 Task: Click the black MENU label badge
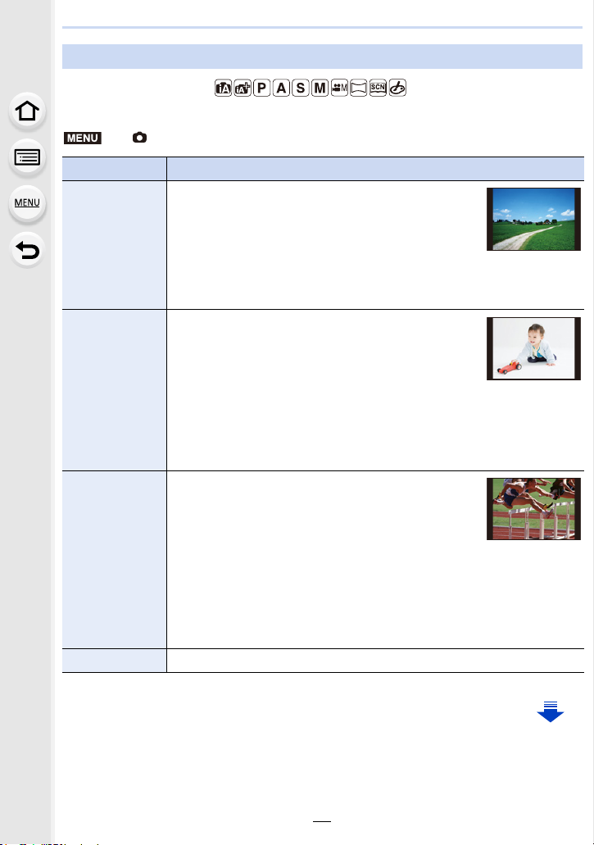tap(83, 138)
